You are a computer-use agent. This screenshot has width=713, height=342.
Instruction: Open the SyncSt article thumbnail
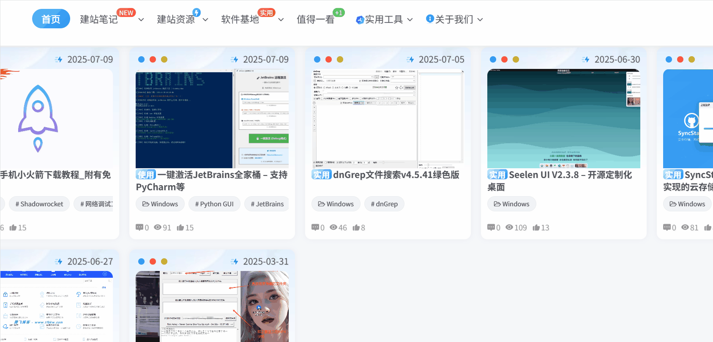tap(688, 119)
